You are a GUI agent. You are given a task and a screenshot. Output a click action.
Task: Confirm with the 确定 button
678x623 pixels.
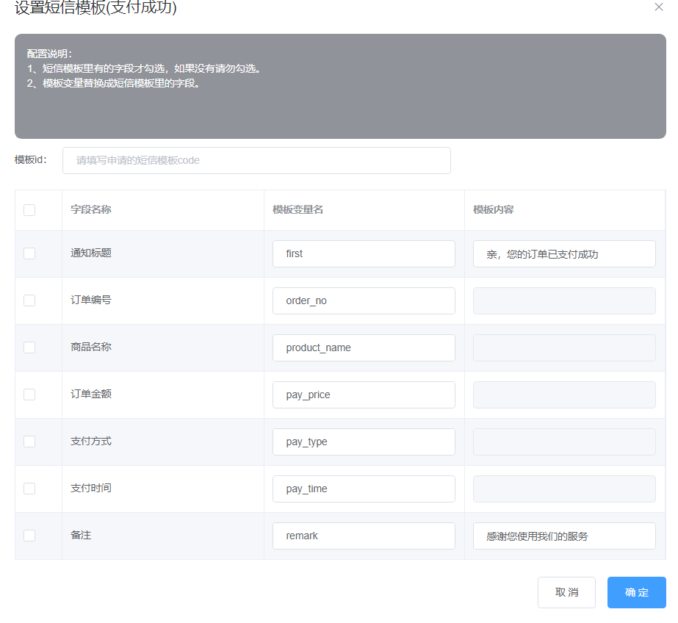point(636,592)
